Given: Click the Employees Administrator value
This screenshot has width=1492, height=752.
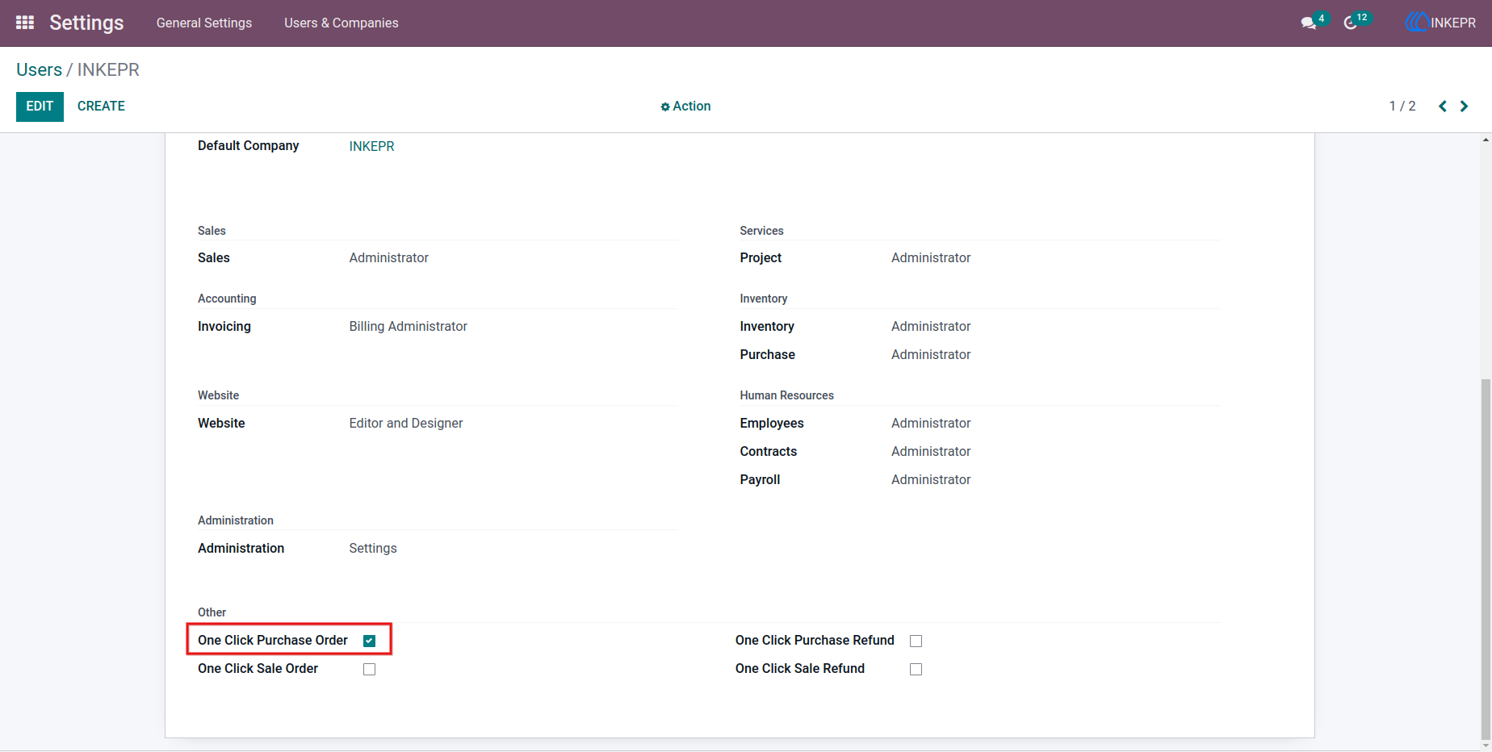Looking at the screenshot, I should click(x=931, y=423).
